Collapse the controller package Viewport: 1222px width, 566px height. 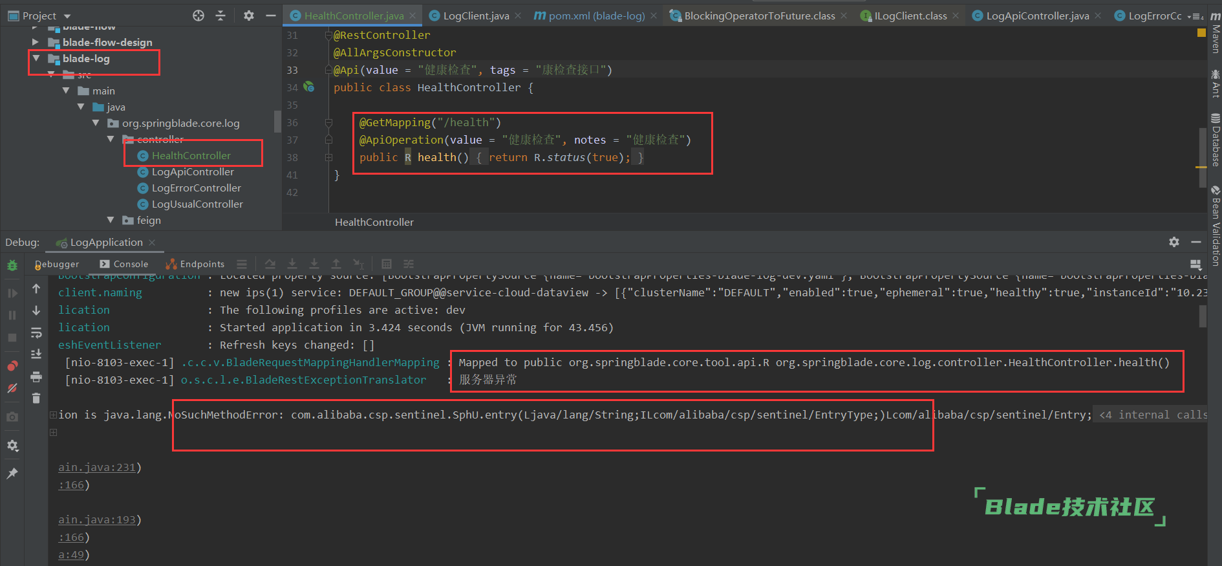click(x=111, y=139)
